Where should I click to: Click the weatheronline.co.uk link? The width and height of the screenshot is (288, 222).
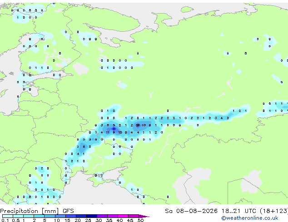[250, 218]
